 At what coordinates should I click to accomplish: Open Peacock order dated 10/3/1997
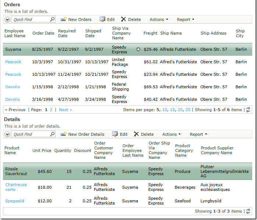pyautogui.click(x=13, y=62)
